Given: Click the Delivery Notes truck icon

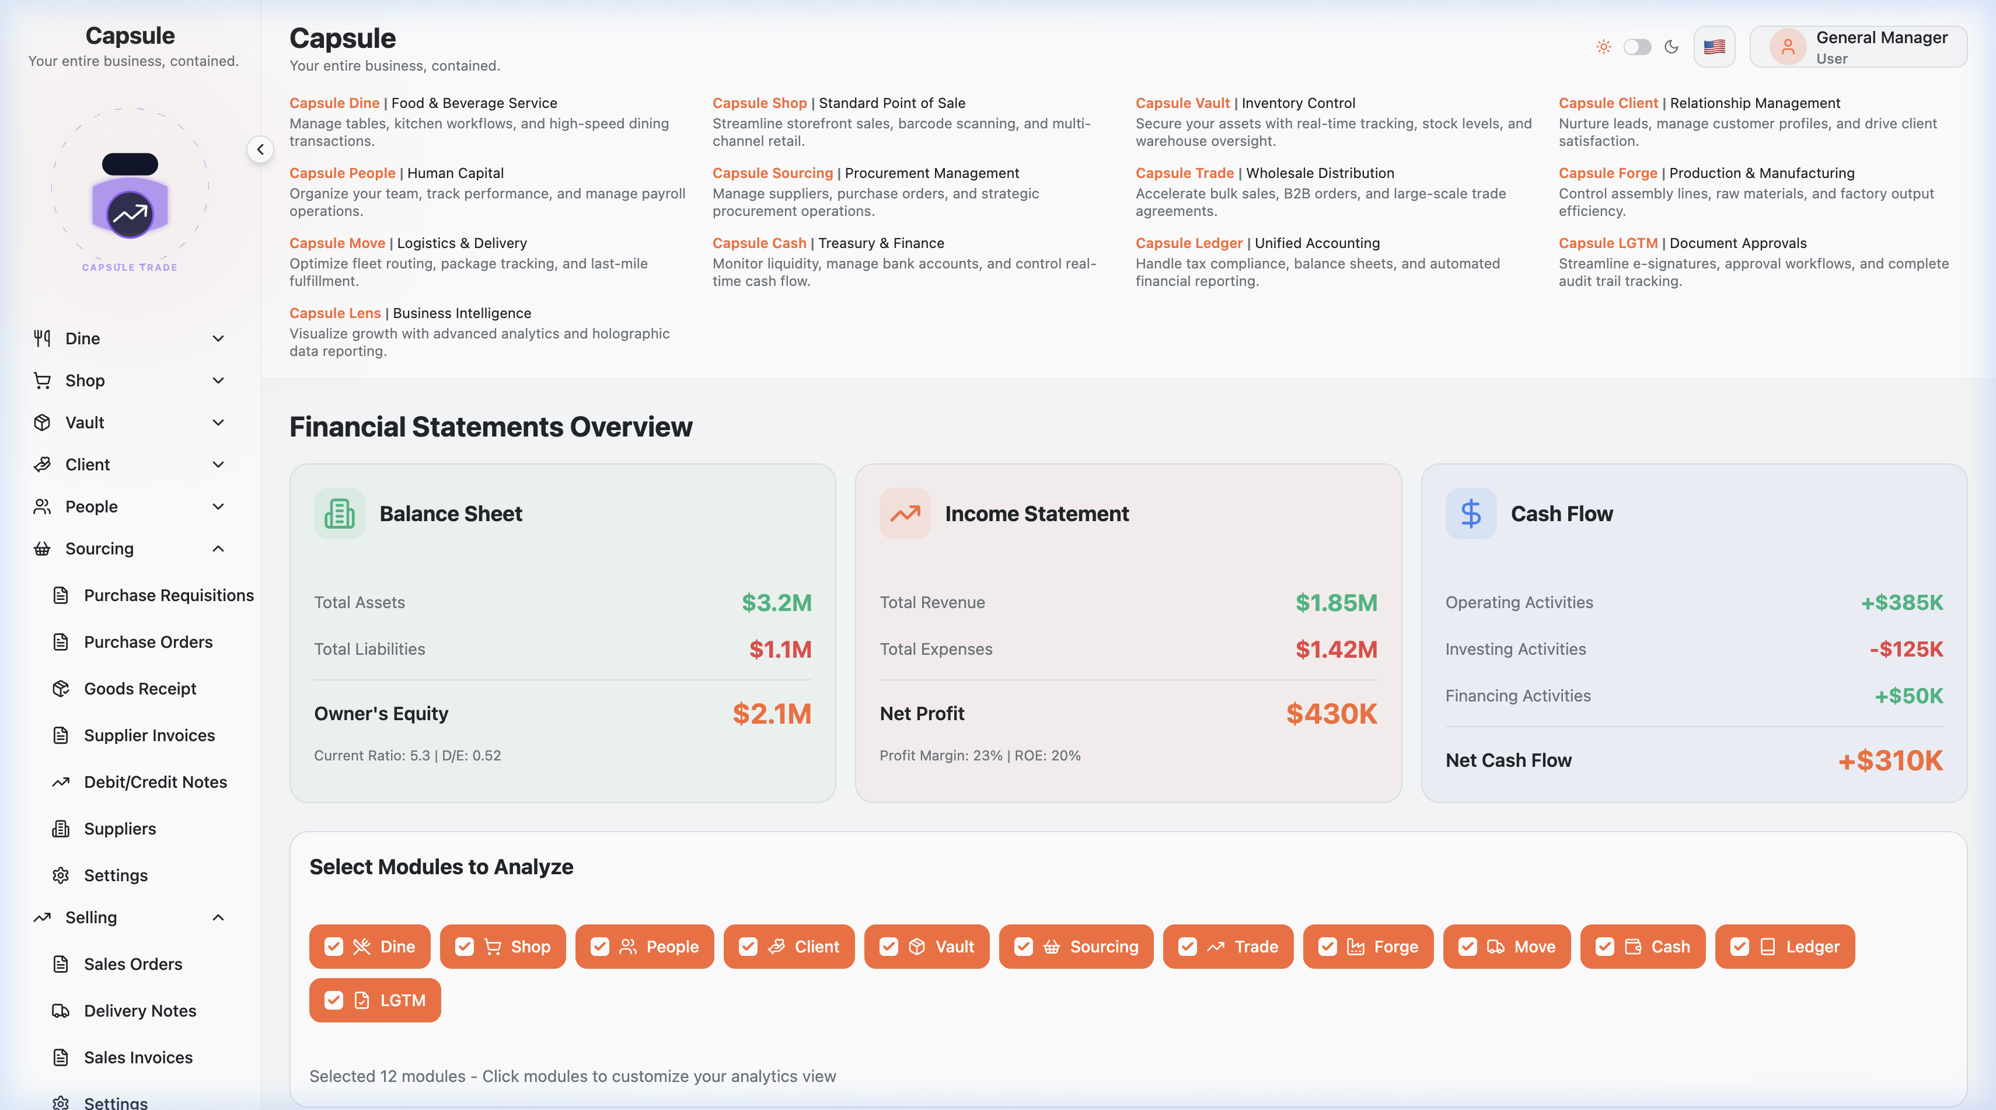Looking at the screenshot, I should pos(61,1011).
